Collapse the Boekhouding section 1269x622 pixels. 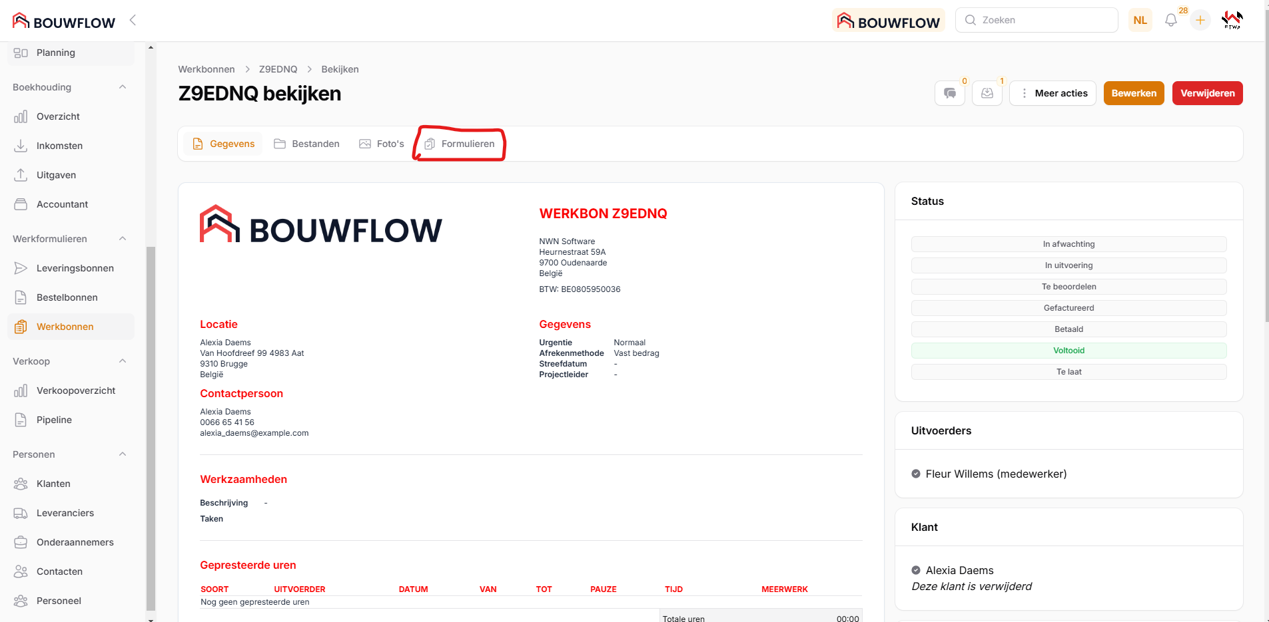(x=123, y=87)
